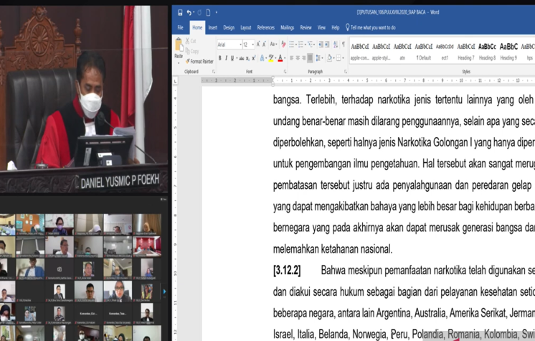Toggle Underline formatting
Screen dimensions: 535x341
pyautogui.click(x=232, y=58)
